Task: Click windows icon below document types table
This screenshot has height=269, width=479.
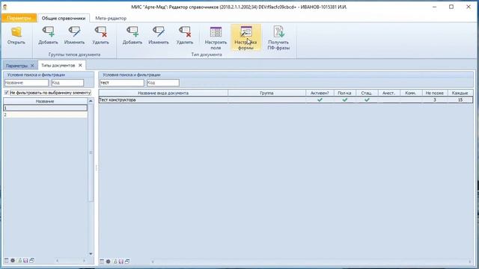Action: [127, 262]
